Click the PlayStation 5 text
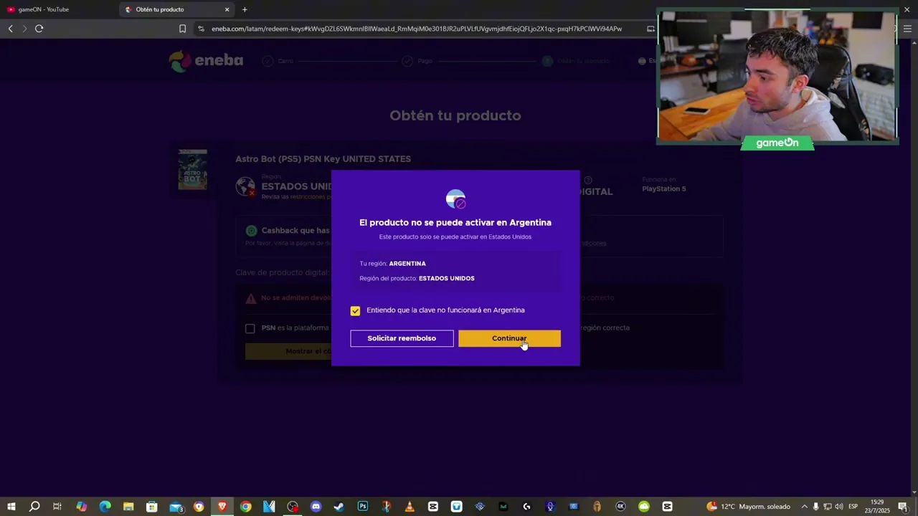Screen dimensions: 918x516 coord(663,189)
